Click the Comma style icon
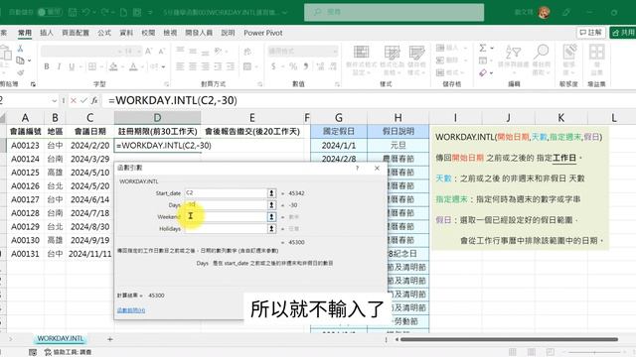 point(306,66)
